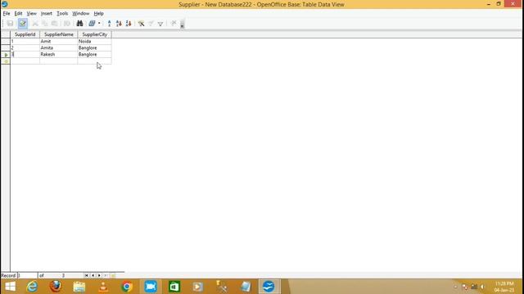524x294 pixels.
Task: Click the taskbar clock showing date and time
Action: click(x=504, y=287)
